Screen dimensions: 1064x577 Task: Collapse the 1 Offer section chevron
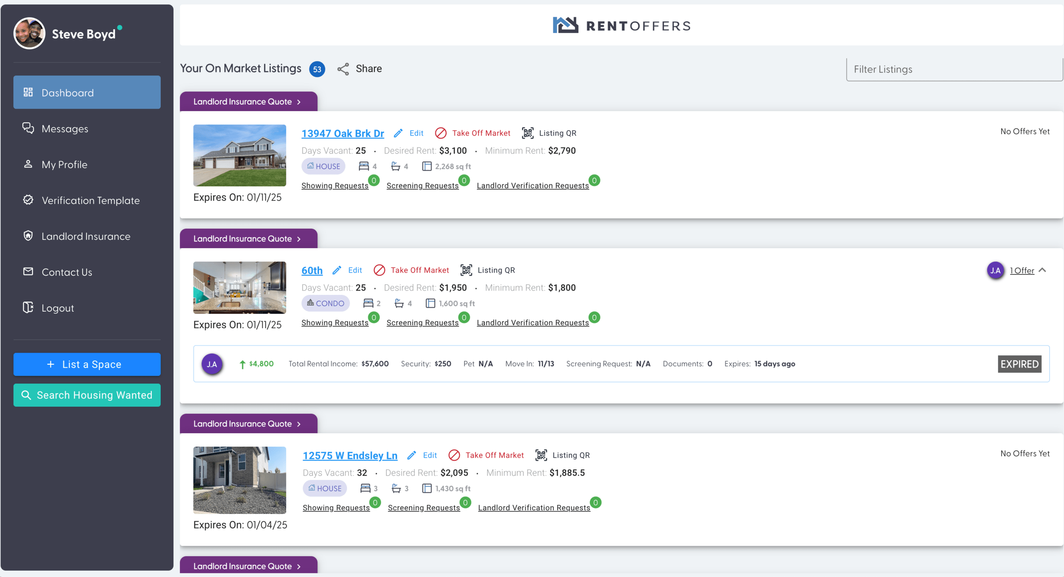coord(1043,270)
